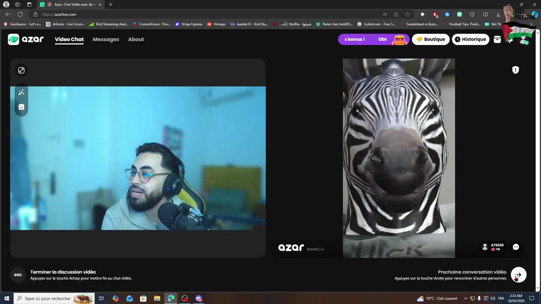Open the About tab

pos(136,39)
